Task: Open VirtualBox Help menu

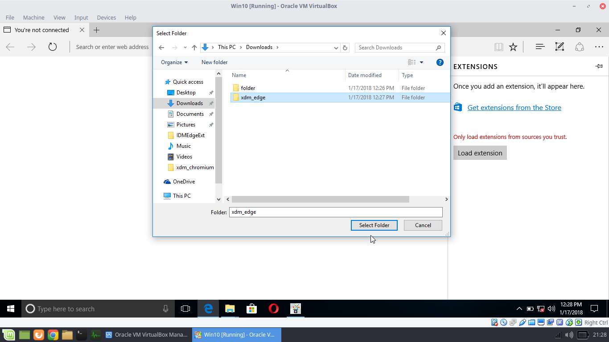Action: pyautogui.click(x=130, y=17)
